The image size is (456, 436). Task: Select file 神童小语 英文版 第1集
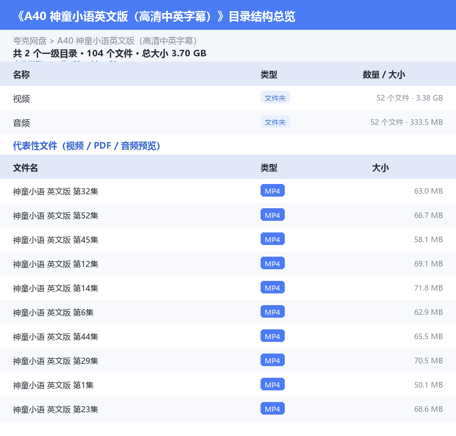(53, 385)
